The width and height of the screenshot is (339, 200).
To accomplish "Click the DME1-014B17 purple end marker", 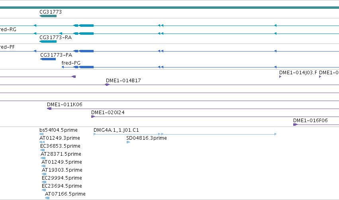I will (107, 85).
